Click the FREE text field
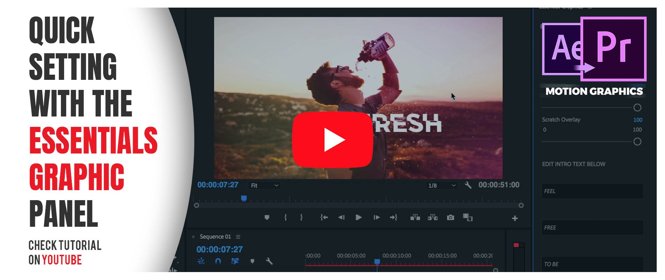Image resolution: width=665 pixels, height=280 pixels. [x=592, y=228]
